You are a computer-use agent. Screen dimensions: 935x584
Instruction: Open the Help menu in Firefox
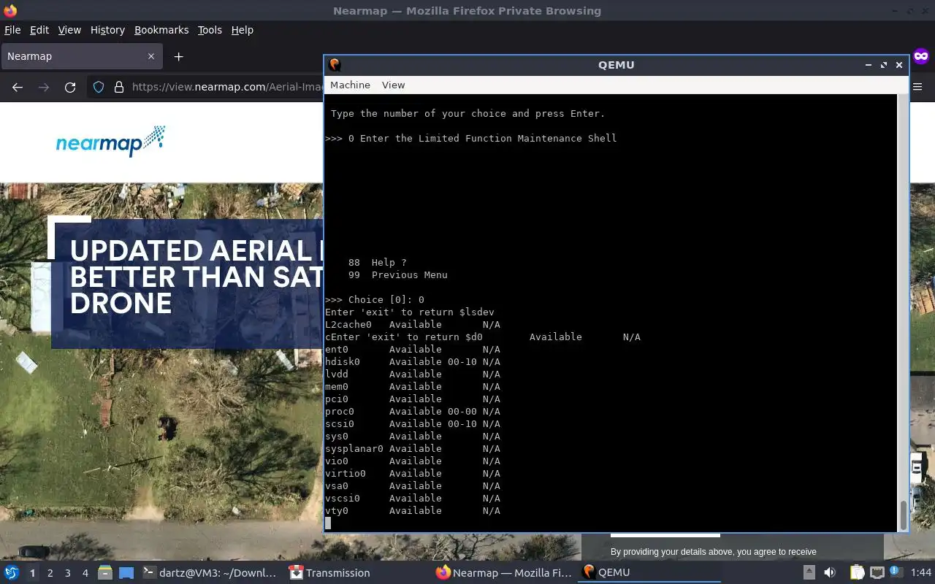coord(242,30)
